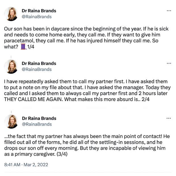
Task: Click the 8:41 AM time link
Action: [x=12, y=164]
